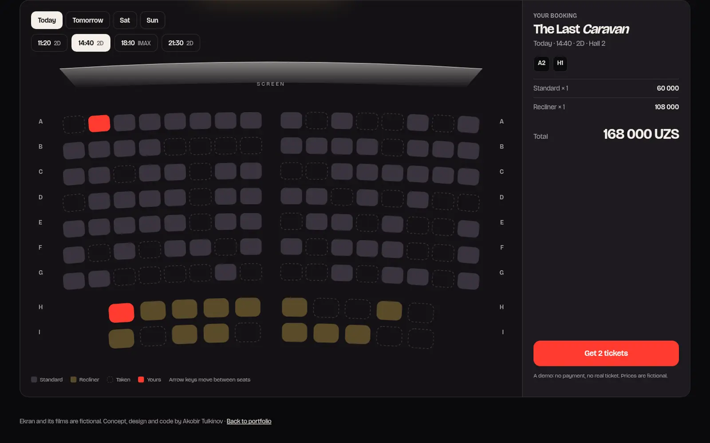The height and width of the screenshot is (443, 710).
Task: Select first seat C1 in row C
Action: [x=74, y=176]
